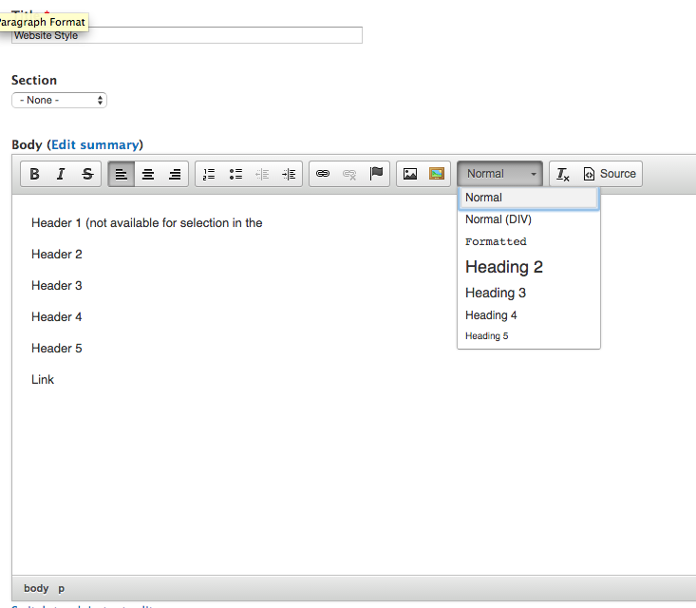
Task: Align text right
Action: coord(175,174)
